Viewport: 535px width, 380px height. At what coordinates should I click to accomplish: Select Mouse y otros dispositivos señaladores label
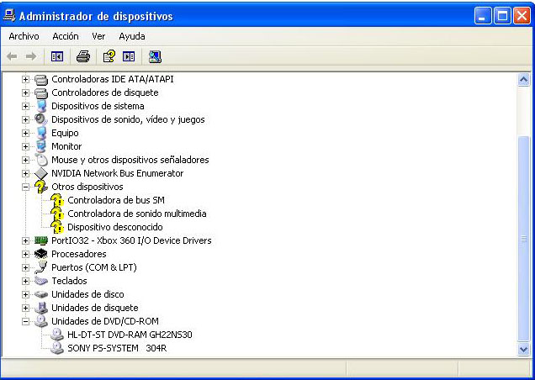click(130, 160)
